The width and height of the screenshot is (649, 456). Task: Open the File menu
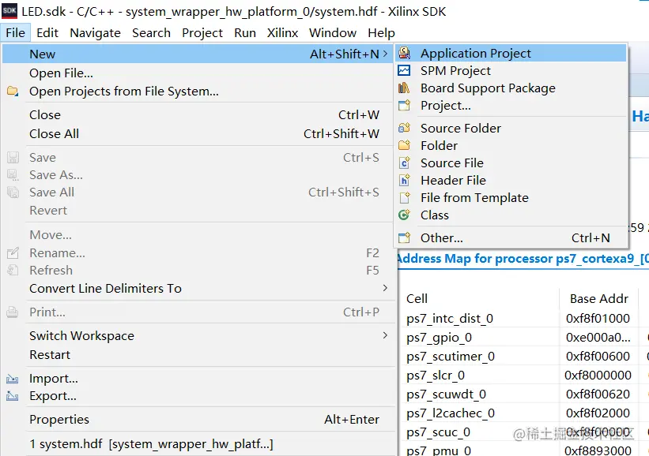[x=15, y=32]
